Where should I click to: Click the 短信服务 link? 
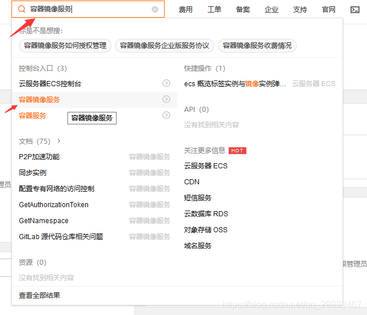click(x=198, y=197)
